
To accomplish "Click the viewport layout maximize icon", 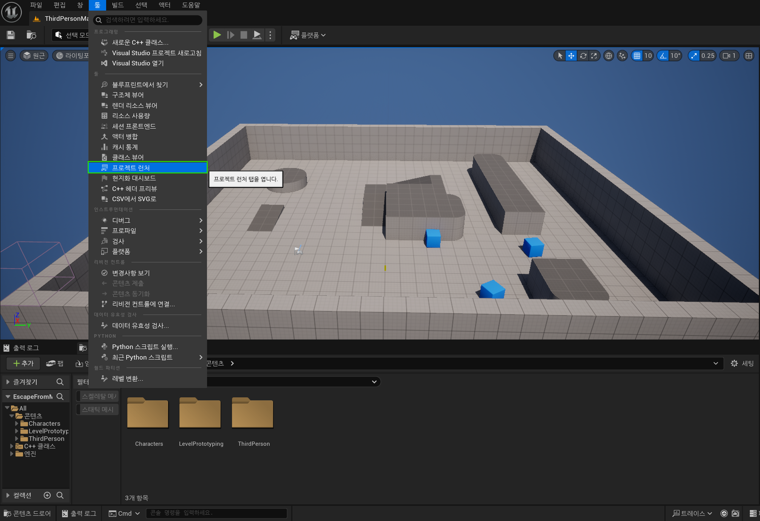I will [748, 56].
